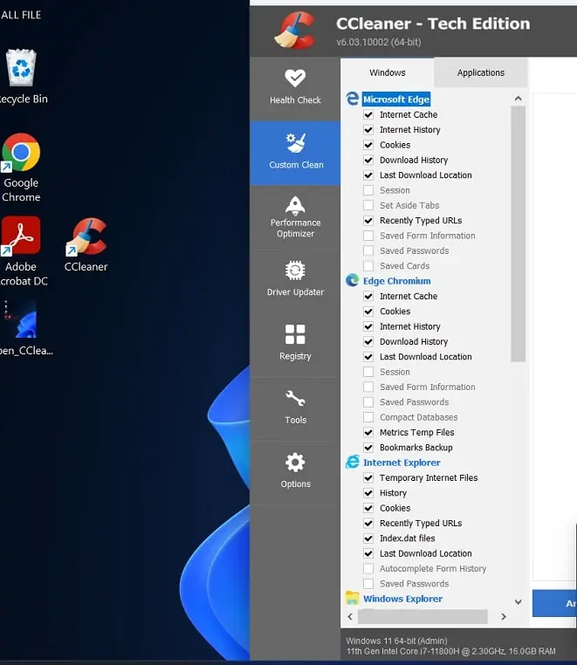Image resolution: width=577 pixels, height=665 pixels.
Task: Uncheck Internet Explorer Index.dat files
Action: click(x=368, y=538)
